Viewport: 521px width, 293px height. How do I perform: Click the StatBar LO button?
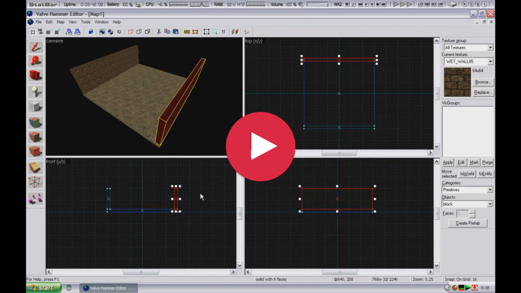[420, 5]
